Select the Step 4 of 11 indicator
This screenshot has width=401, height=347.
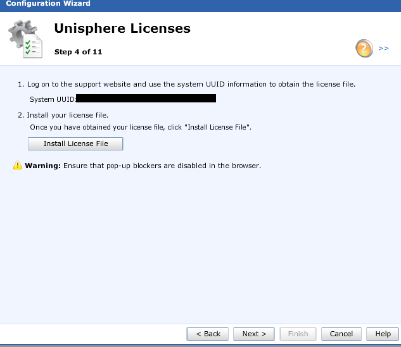[78, 52]
